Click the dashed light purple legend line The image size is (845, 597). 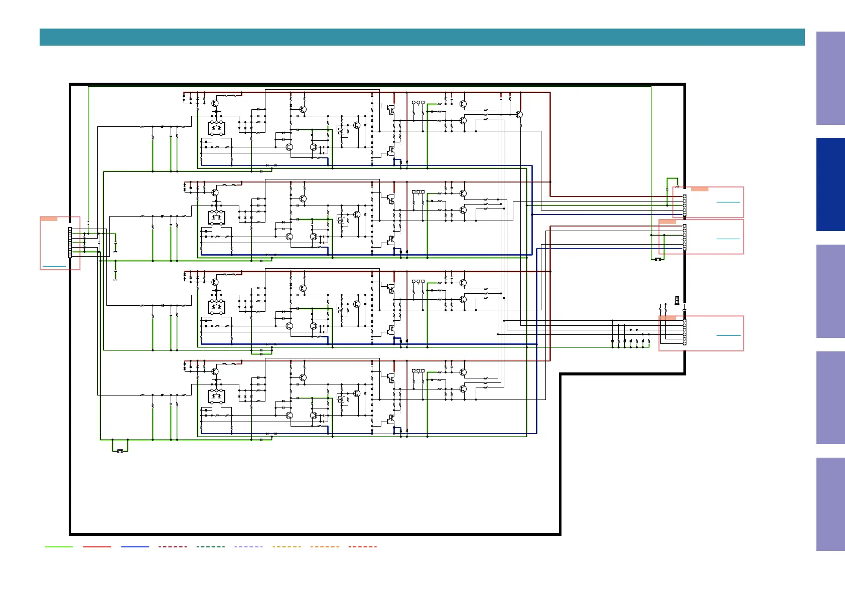coord(248,546)
